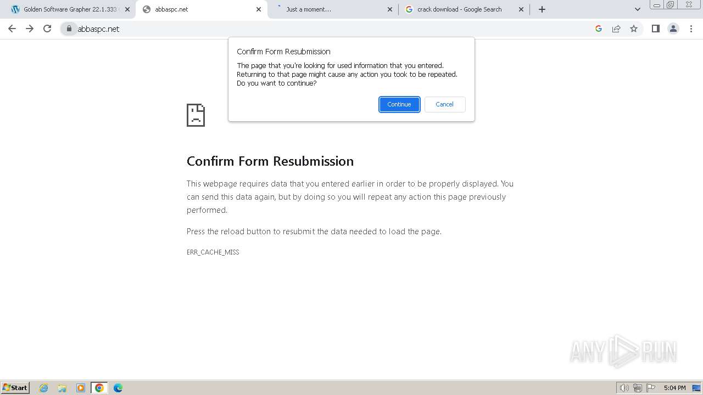Close the Just a moment tab
The height and width of the screenshot is (395, 703).
[390, 9]
